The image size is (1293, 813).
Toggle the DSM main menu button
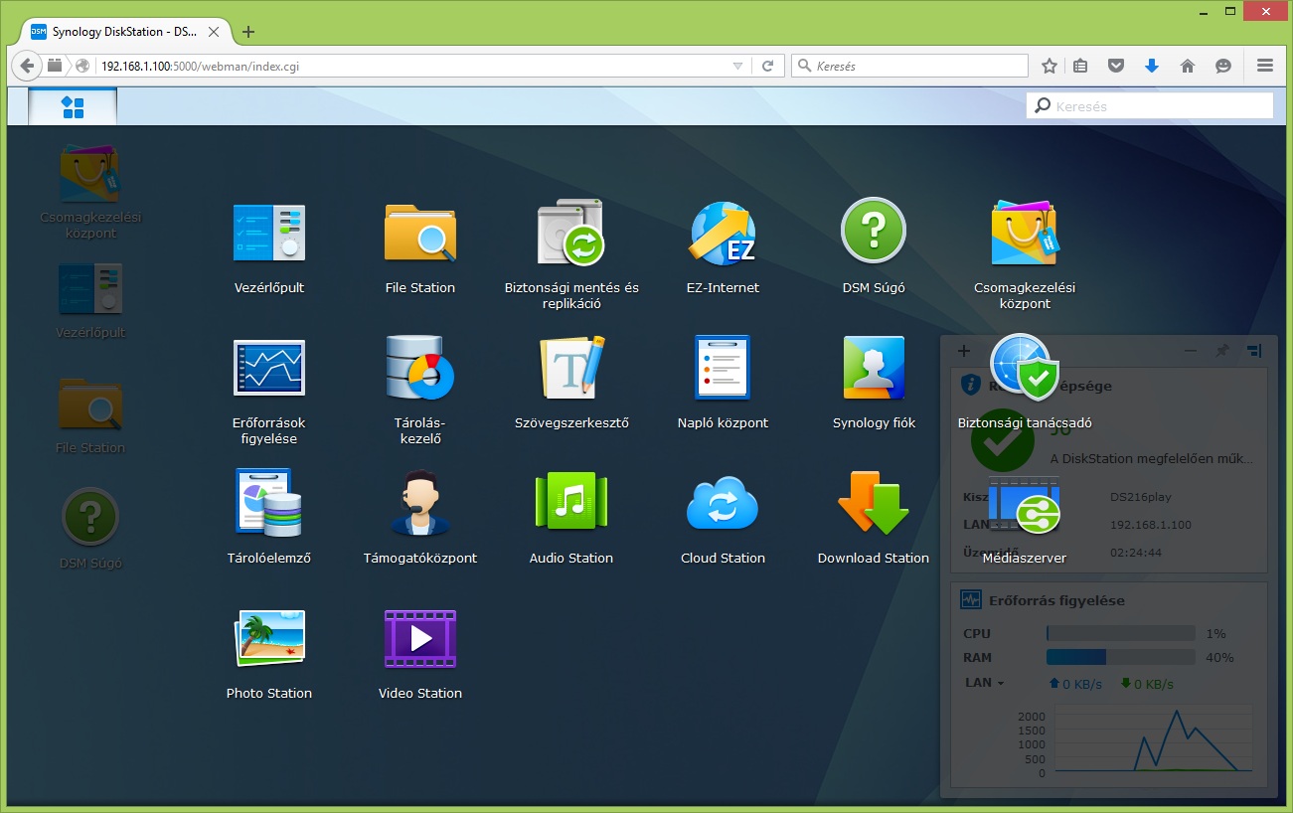73,106
